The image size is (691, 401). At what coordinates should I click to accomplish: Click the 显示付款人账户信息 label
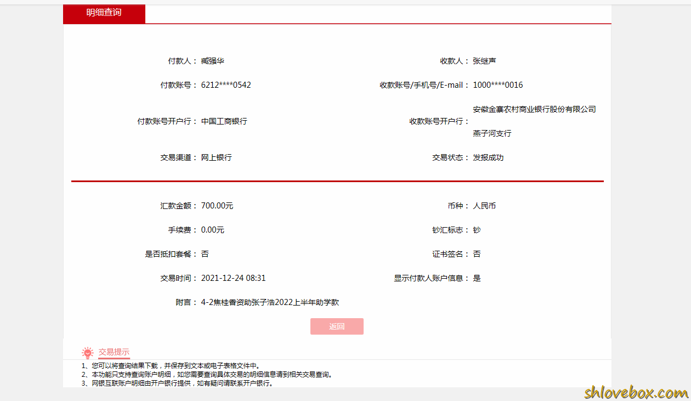coord(432,278)
